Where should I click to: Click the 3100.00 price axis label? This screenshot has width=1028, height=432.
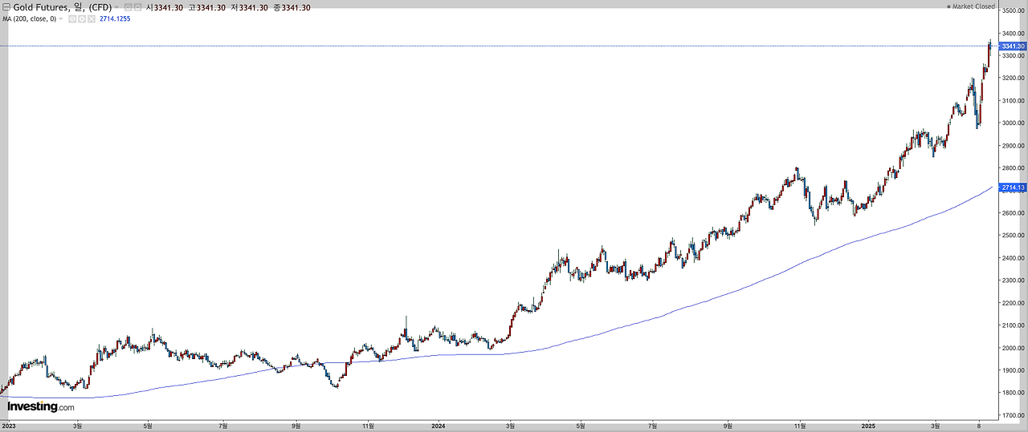[1014, 100]
